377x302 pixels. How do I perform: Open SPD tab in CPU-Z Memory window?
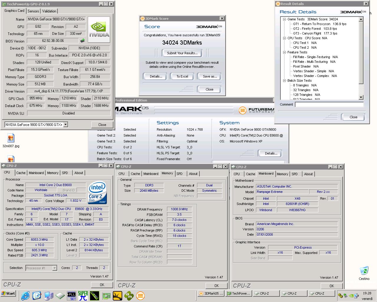(180, 174)
